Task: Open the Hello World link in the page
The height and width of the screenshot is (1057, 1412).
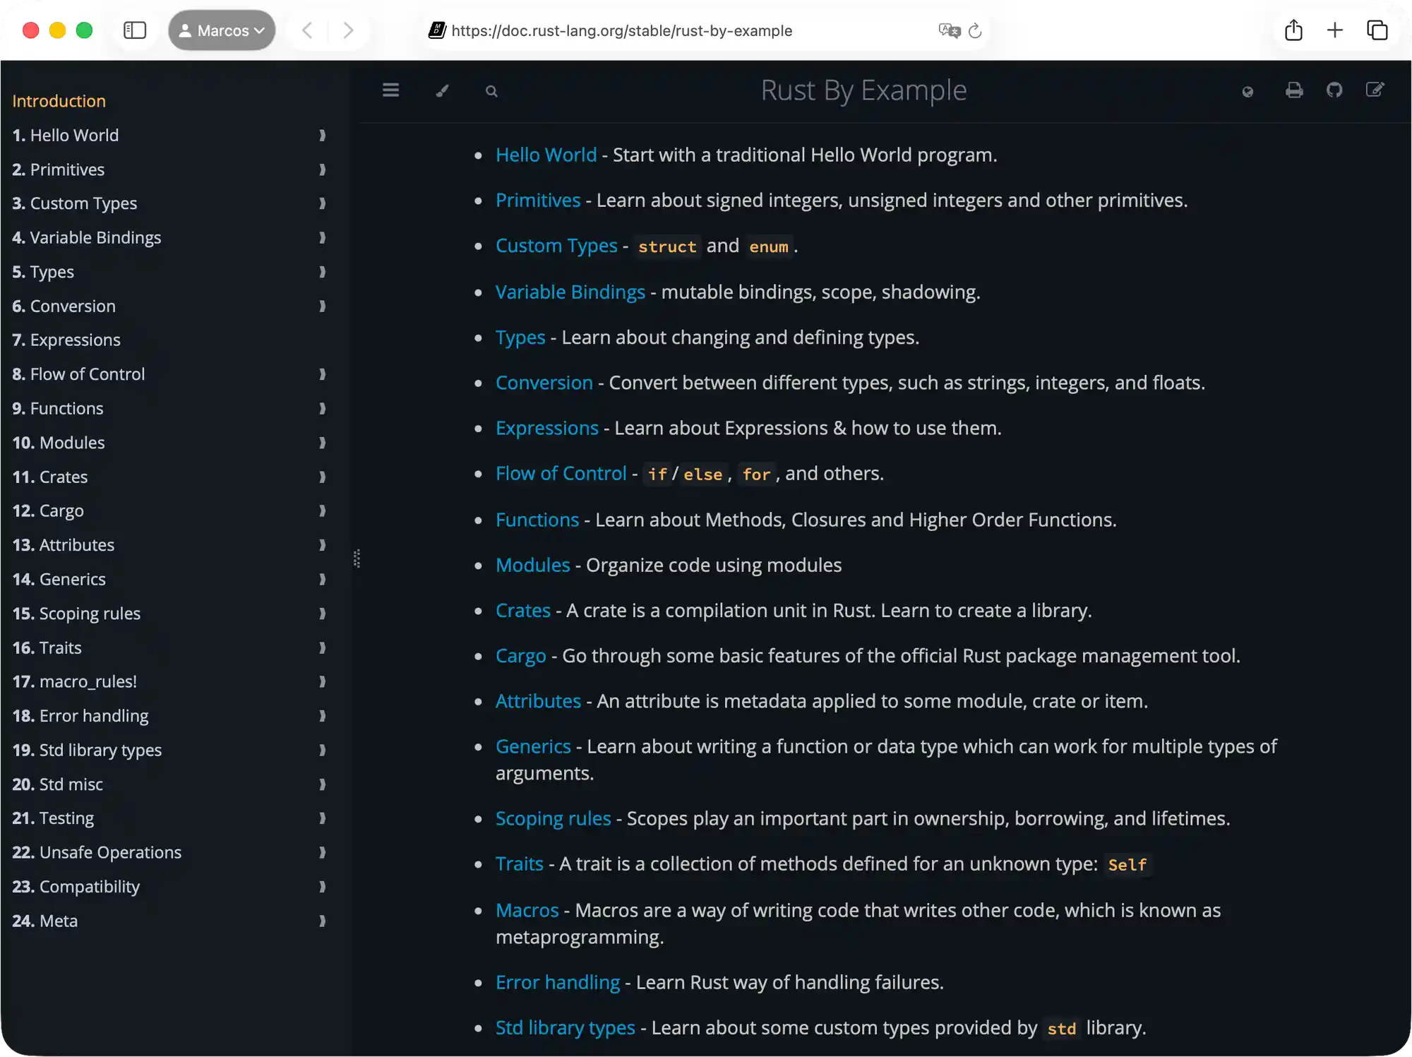Action: pyautogui.click(x=546, y=155)
